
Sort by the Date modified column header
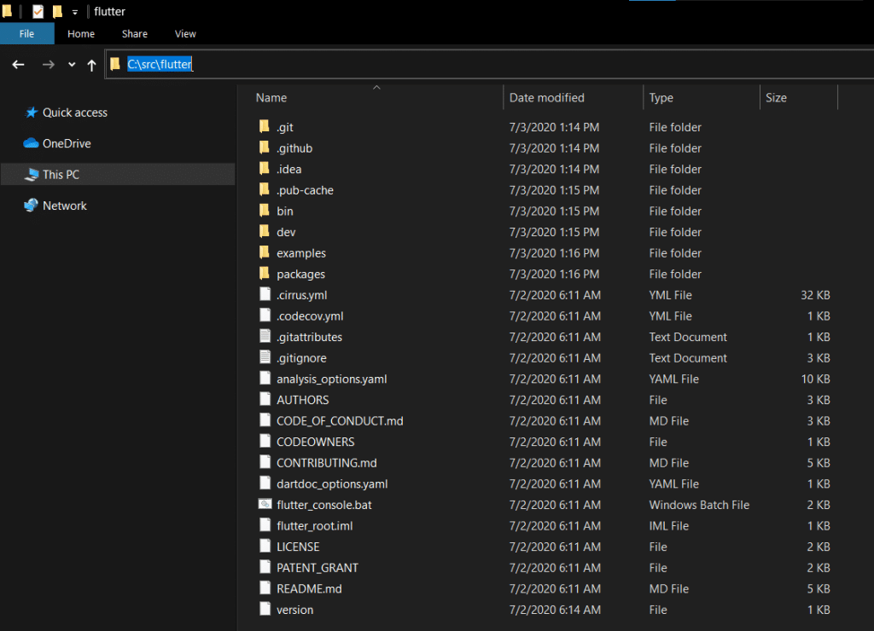click(x=547, y=98)
